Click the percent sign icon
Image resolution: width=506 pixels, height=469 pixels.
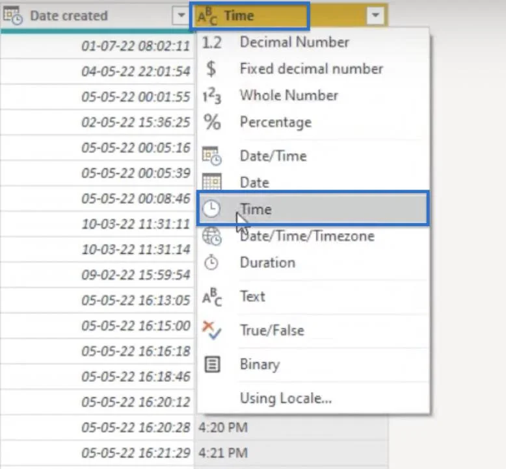(212, 122)
